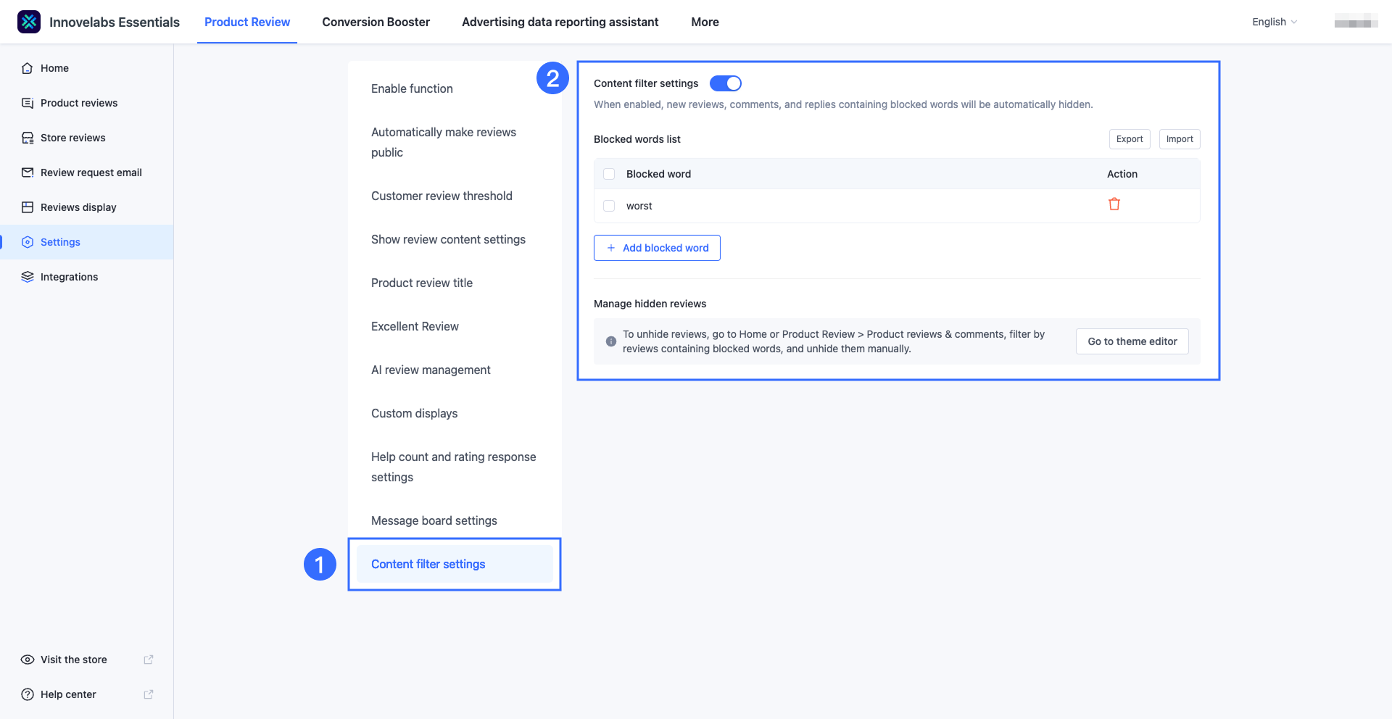Open the English language dropdown

tap(1275, 22)
